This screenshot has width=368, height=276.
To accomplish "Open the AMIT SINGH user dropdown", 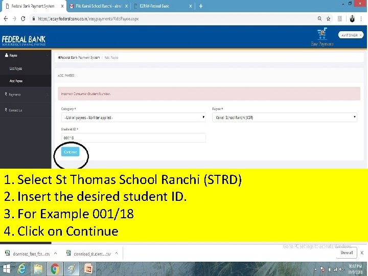I will pyautogui.click(x=351, y=35).
